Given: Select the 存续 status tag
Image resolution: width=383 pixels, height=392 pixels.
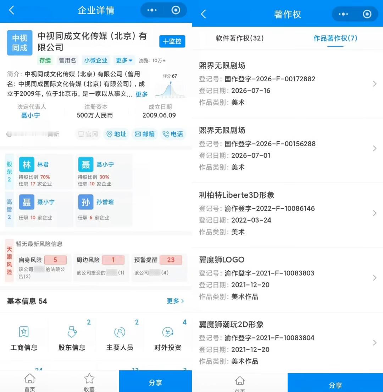Looking at the screenshot, I should 45,60.
